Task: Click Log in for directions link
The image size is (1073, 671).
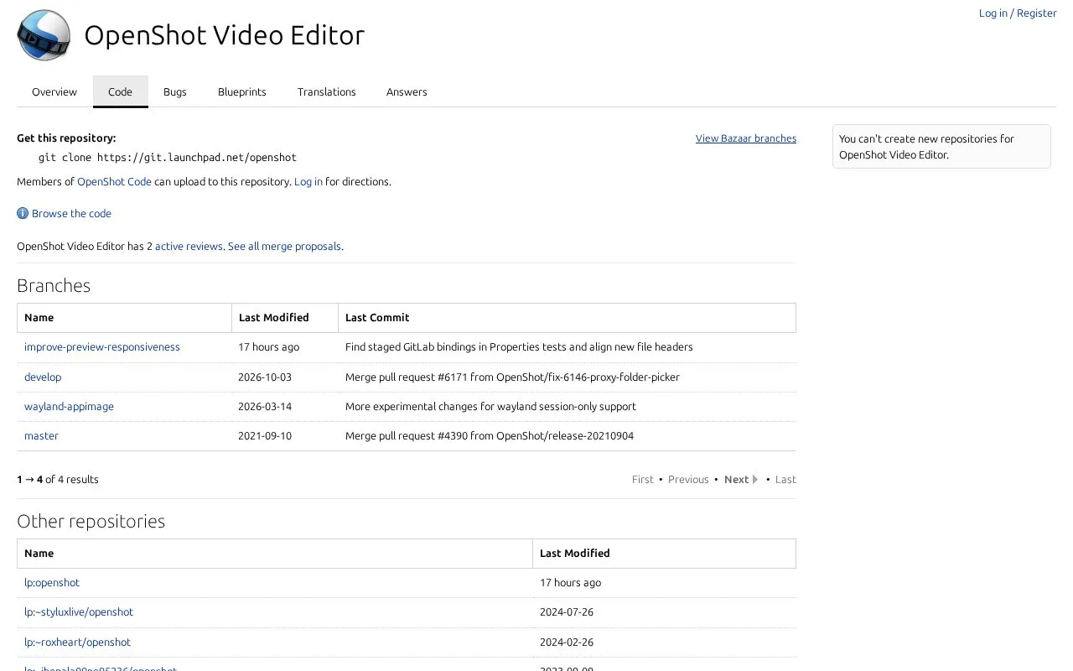Action: [308, 181]
